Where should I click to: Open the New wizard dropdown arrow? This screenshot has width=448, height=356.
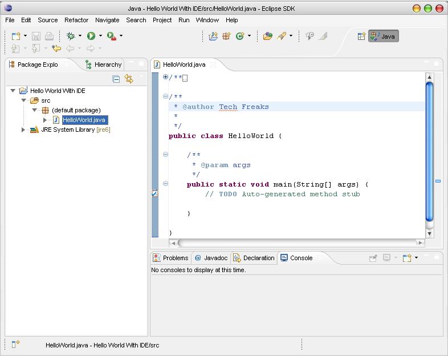point(26,36)
